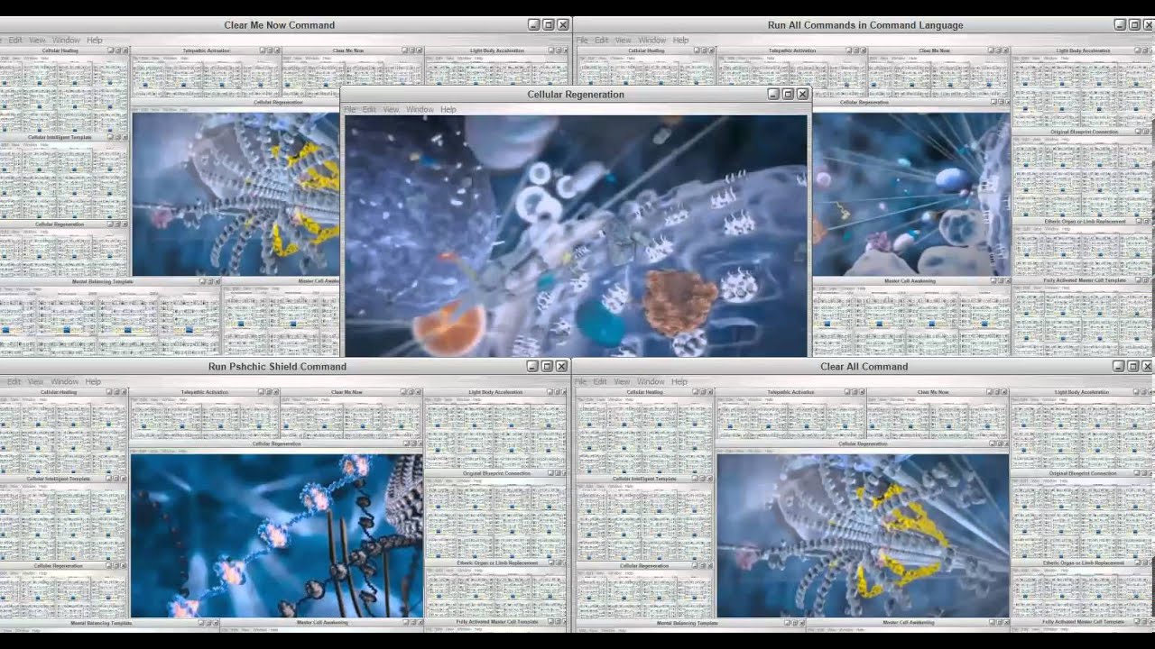
Task: Click the Run All Commands in Command Language title
Action: (864, 25)
